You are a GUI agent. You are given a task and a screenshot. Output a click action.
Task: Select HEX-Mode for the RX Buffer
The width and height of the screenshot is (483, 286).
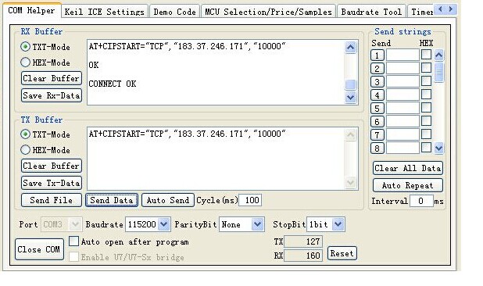(x=45, y=63)
